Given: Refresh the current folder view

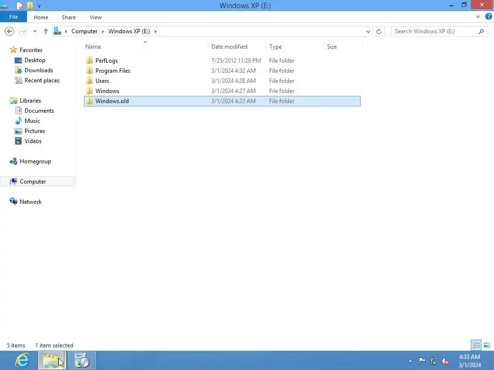Looking at the screenshot, I should [379, 31].
